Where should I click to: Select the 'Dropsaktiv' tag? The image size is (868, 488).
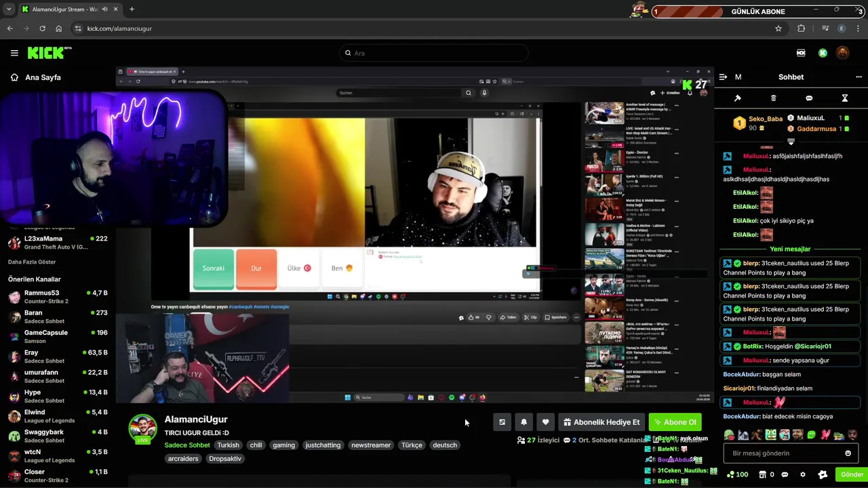click(225, 459)
